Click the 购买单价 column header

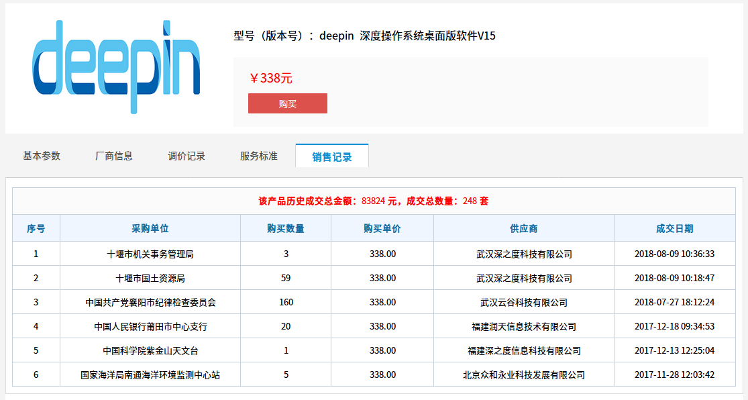tap(382, 229)
